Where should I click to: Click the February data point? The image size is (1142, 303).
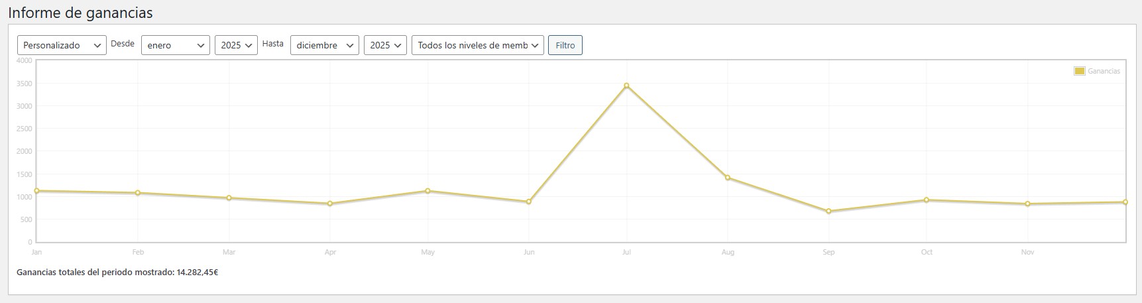(x=138, y=193)
